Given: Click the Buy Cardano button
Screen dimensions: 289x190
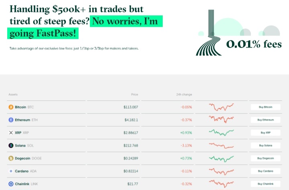Looking at the screenshot, I should pos(265,171).
